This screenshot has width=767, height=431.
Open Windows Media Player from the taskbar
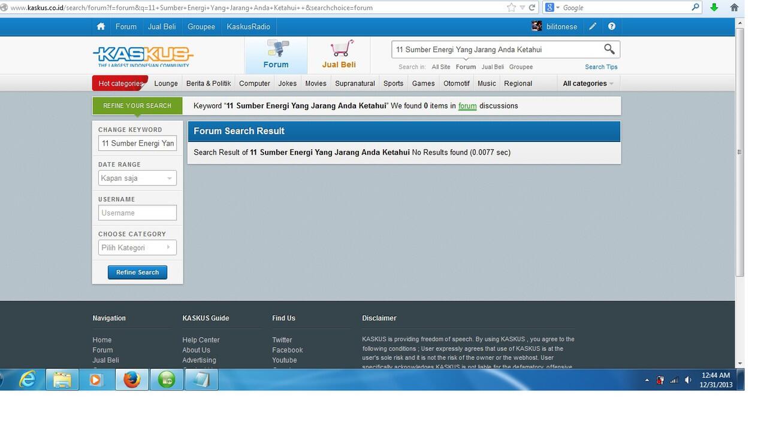96,380
